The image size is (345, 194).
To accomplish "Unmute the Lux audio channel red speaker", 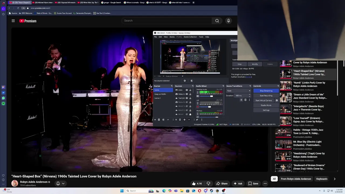I will point(198,107).
